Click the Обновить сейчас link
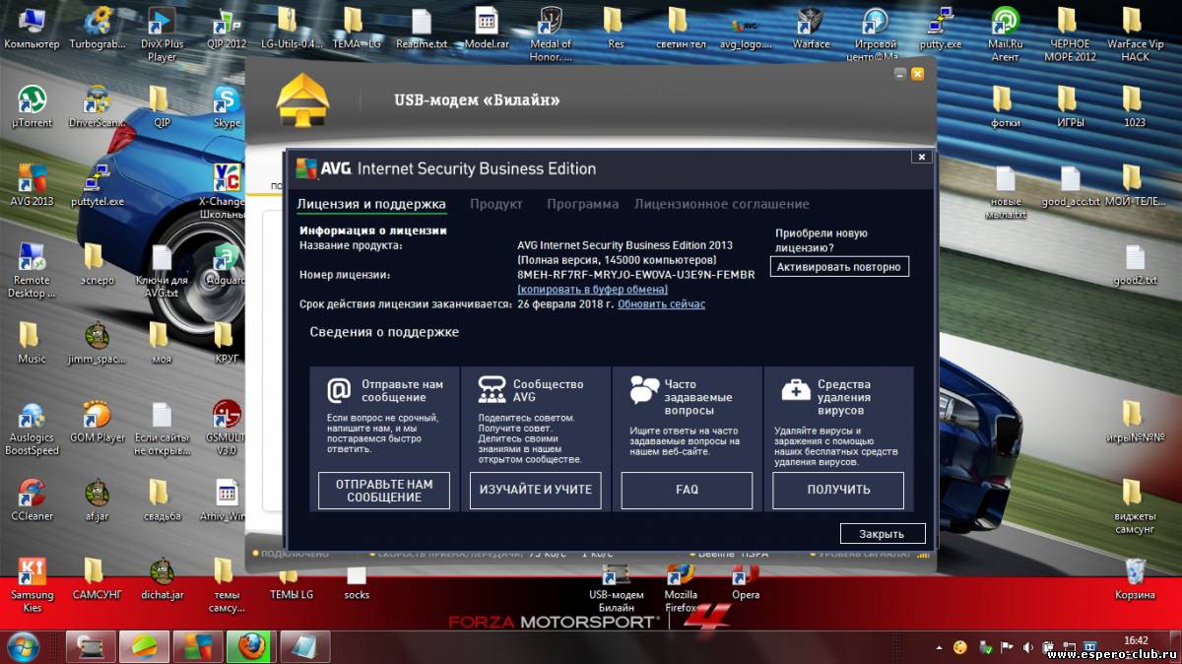This screenshot has height=664, width=1182. tap(661, 304)
